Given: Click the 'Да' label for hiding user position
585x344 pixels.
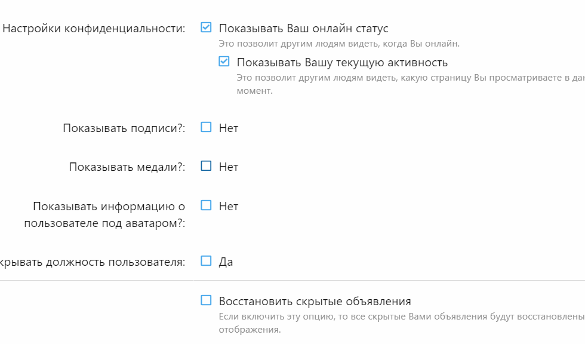Looking at the screenshot, I should [x=227, y=261].
